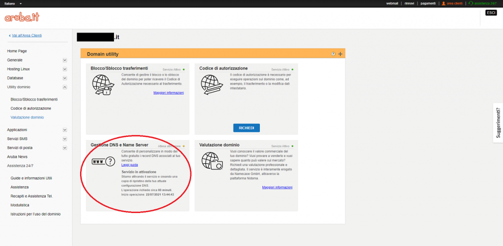Open the Italiano language dropdown
This screenshot has width=503, height=246.
click(x=13, y=3)
